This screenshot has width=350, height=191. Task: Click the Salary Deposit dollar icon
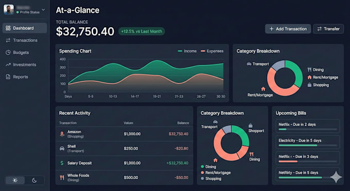62,163
